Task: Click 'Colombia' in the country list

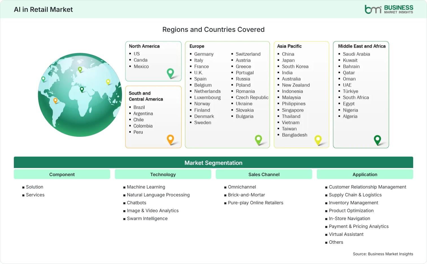Action: pos(143,126)
